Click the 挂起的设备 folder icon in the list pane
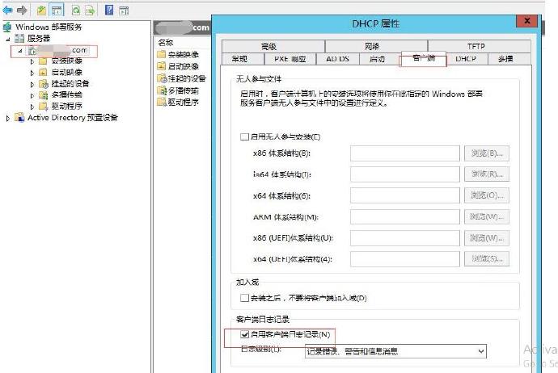 click(162, 78)
